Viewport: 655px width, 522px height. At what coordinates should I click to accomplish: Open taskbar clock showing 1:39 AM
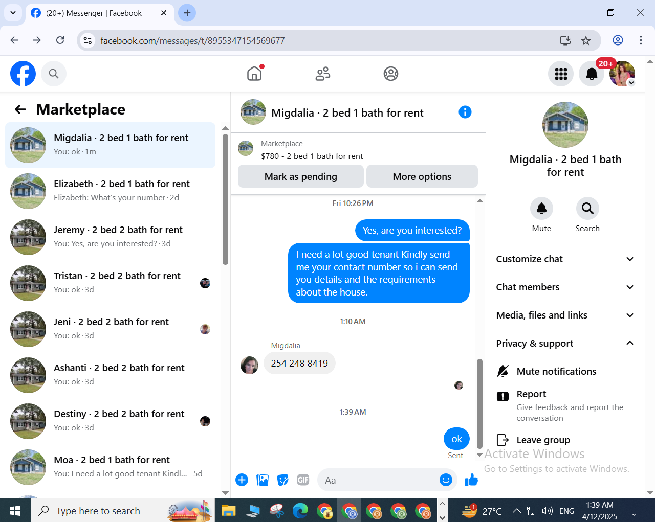click(600, 510)
